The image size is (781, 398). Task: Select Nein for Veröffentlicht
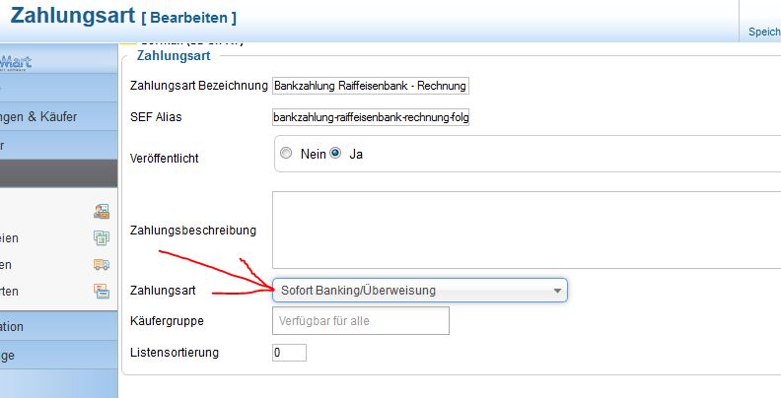pyautogui.click(x=287, y=154)
